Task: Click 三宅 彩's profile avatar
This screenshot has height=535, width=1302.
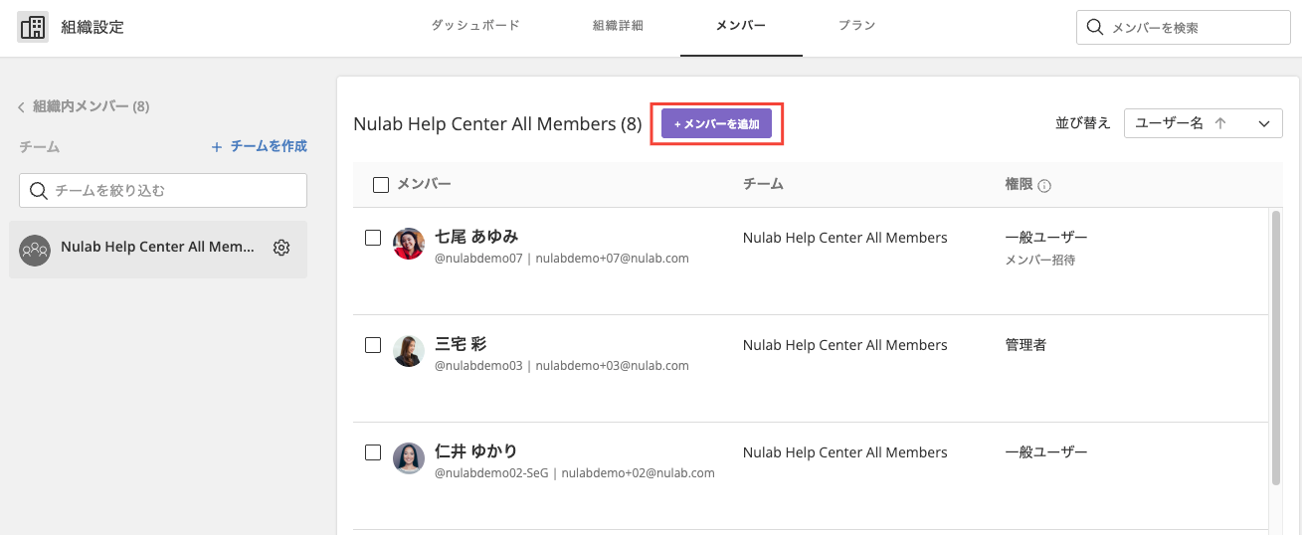Action: [409, 351]
